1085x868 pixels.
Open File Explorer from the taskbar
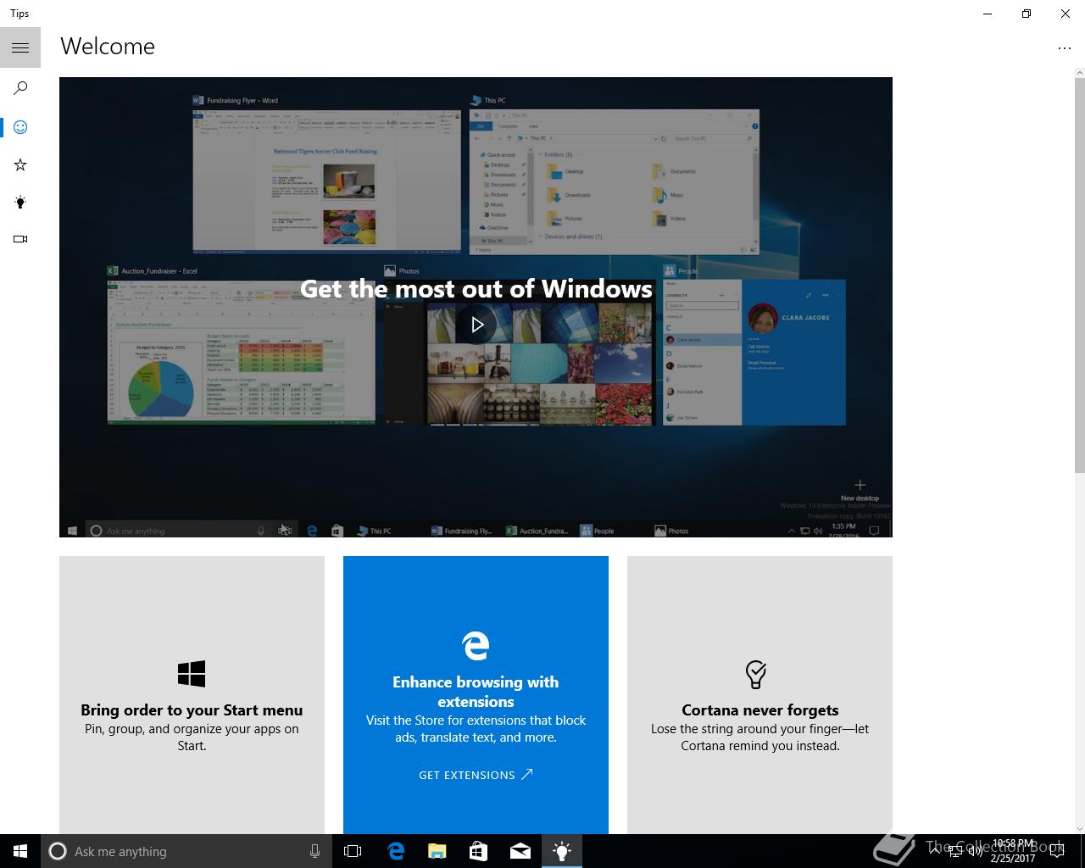click(437, 851)
